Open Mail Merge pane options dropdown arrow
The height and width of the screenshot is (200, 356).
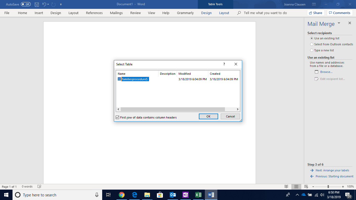(339, 23)
